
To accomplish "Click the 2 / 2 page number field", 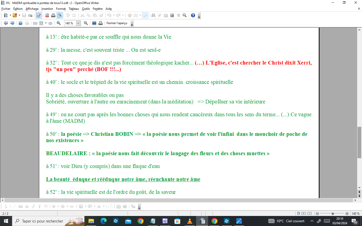I will (5, 214).
